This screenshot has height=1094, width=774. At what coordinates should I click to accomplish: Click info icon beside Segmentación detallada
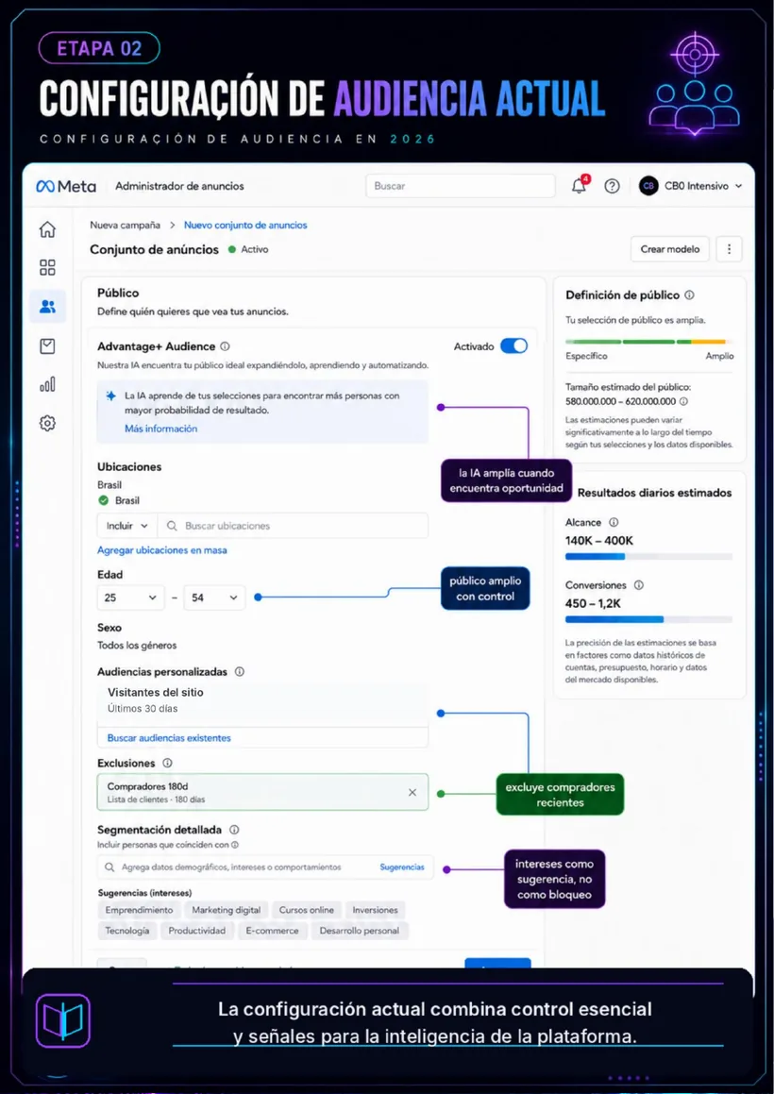point(234,831)
